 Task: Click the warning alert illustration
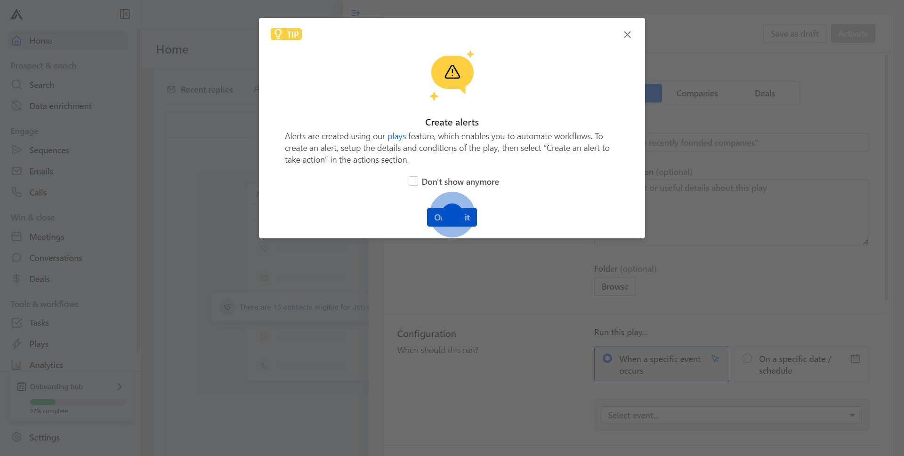(452, 75)
